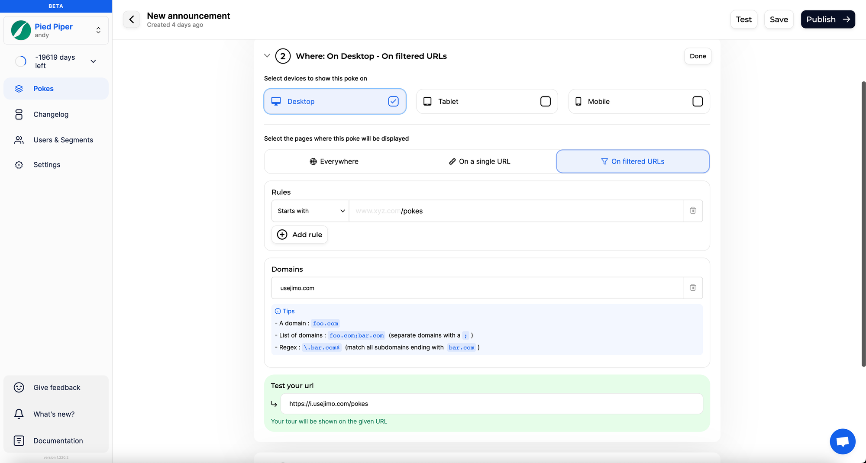Expand the Pied Piper project switcher
This screenshot has width=866, height=463.
tap(98, 30)
